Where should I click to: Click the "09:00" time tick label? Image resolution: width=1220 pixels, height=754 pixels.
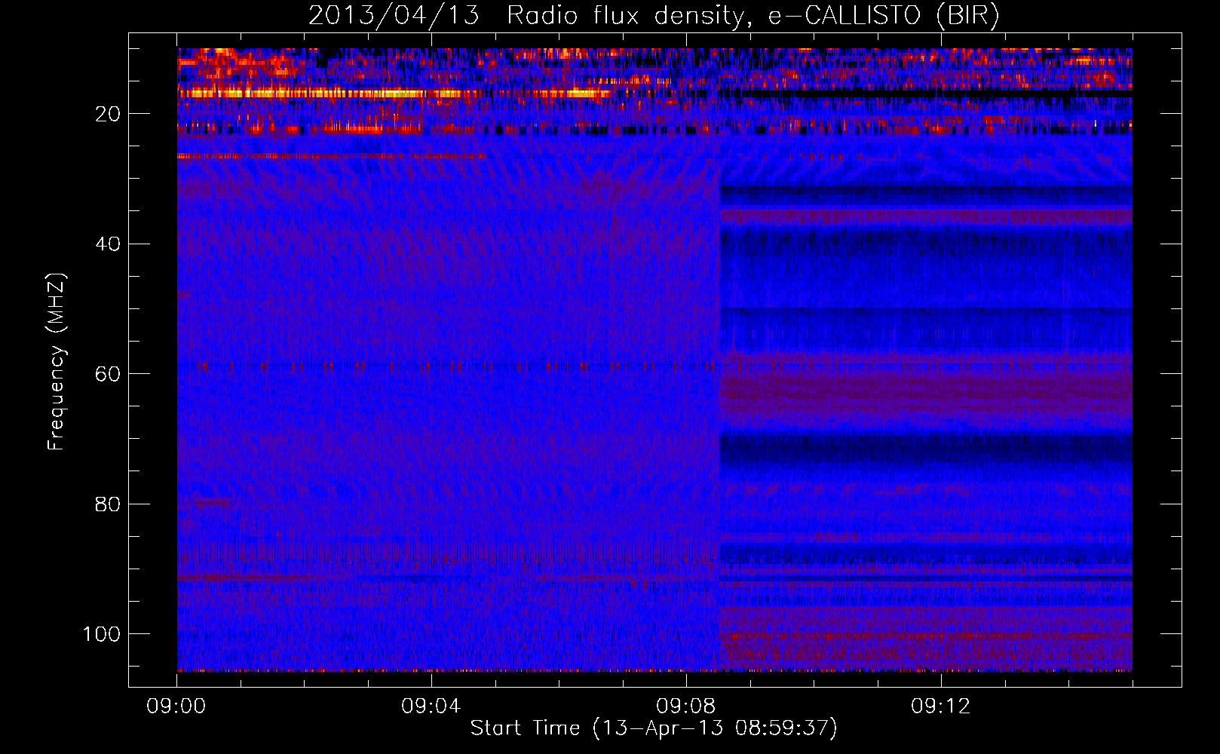176,706
